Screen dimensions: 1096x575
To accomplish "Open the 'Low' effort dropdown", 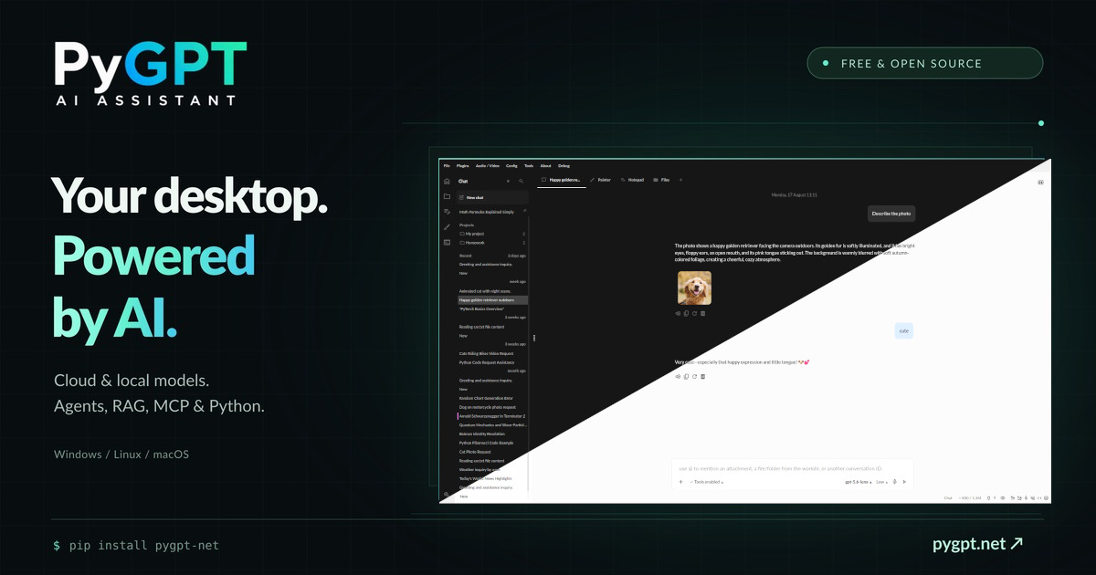I will [x=881, y=481].
